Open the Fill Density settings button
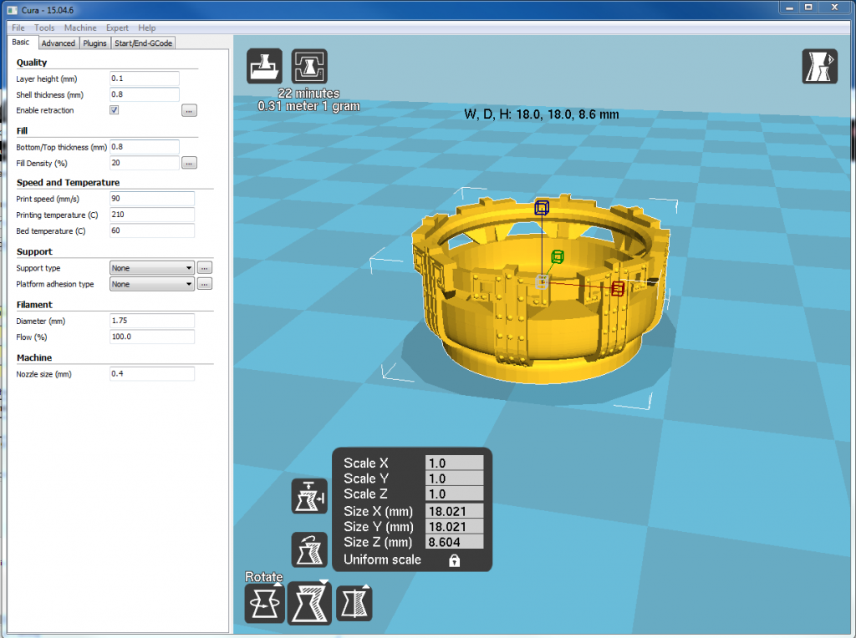 [189, 163]
